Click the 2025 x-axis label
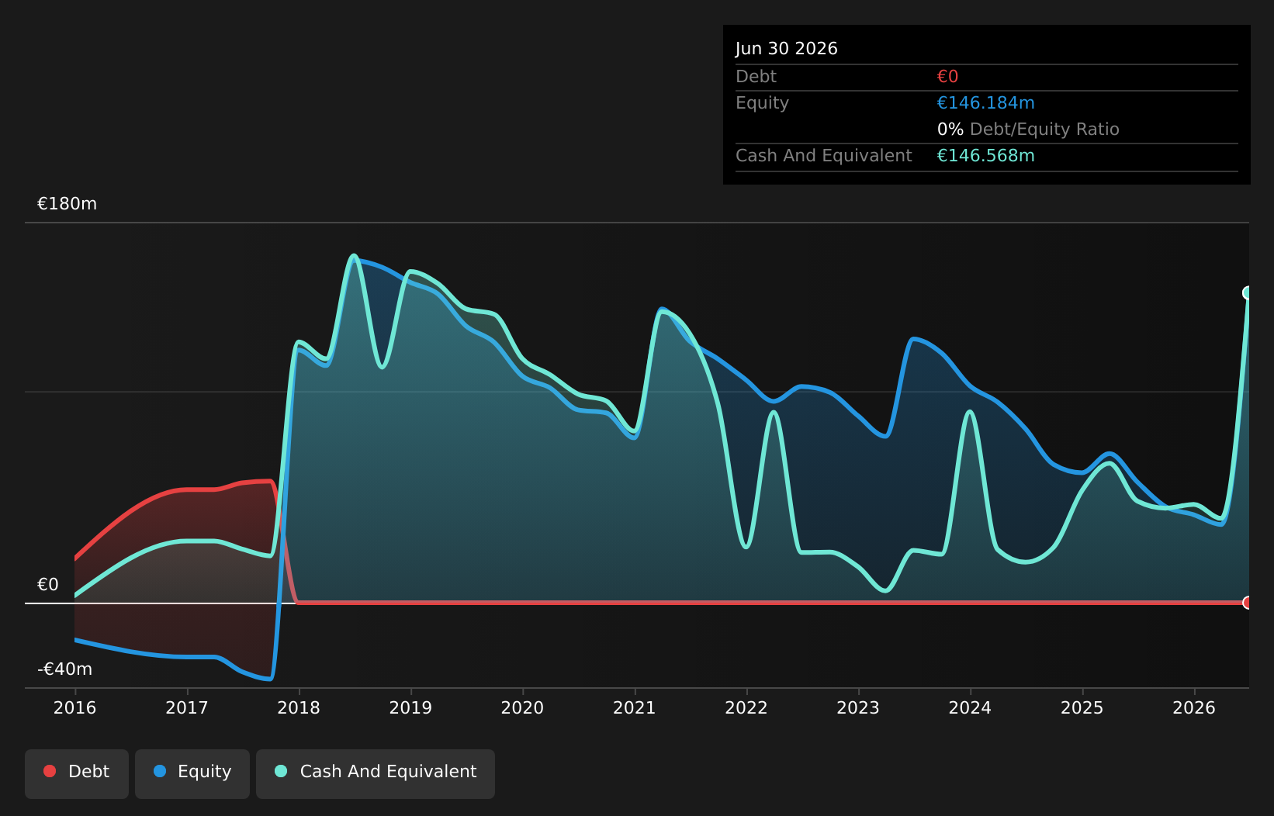Screen dimensions: 1274x816 pyautogui.click(x=1082, y=707)
